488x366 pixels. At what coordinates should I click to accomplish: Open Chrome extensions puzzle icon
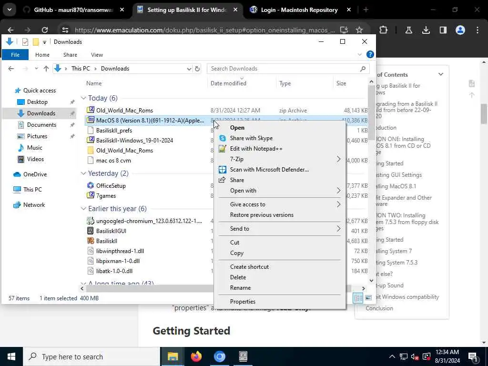tap(384, 30)
